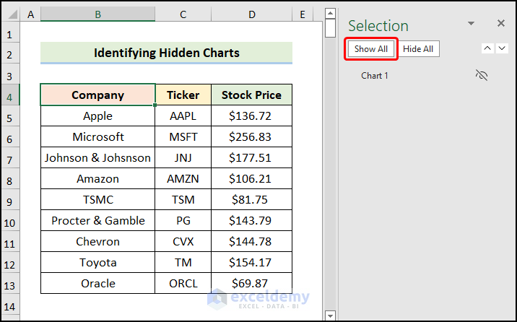Select the ORCL ticker cell
Viewport: 517px width, 322px height.
coord(183,283)
